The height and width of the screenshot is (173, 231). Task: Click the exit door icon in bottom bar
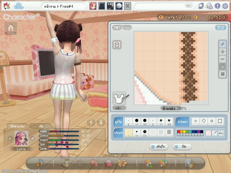click(40, 163)
